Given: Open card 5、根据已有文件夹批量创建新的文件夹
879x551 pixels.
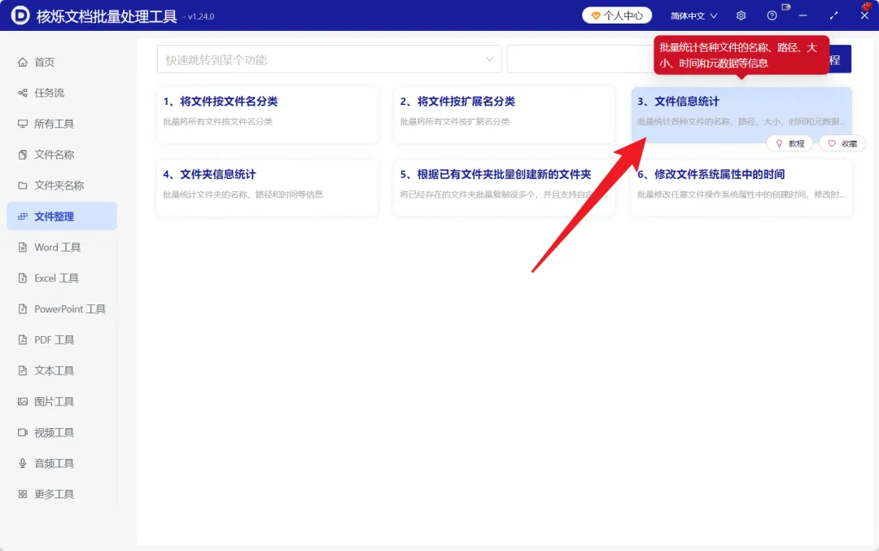Looking at the screenshot, I should tap(505, 188).
